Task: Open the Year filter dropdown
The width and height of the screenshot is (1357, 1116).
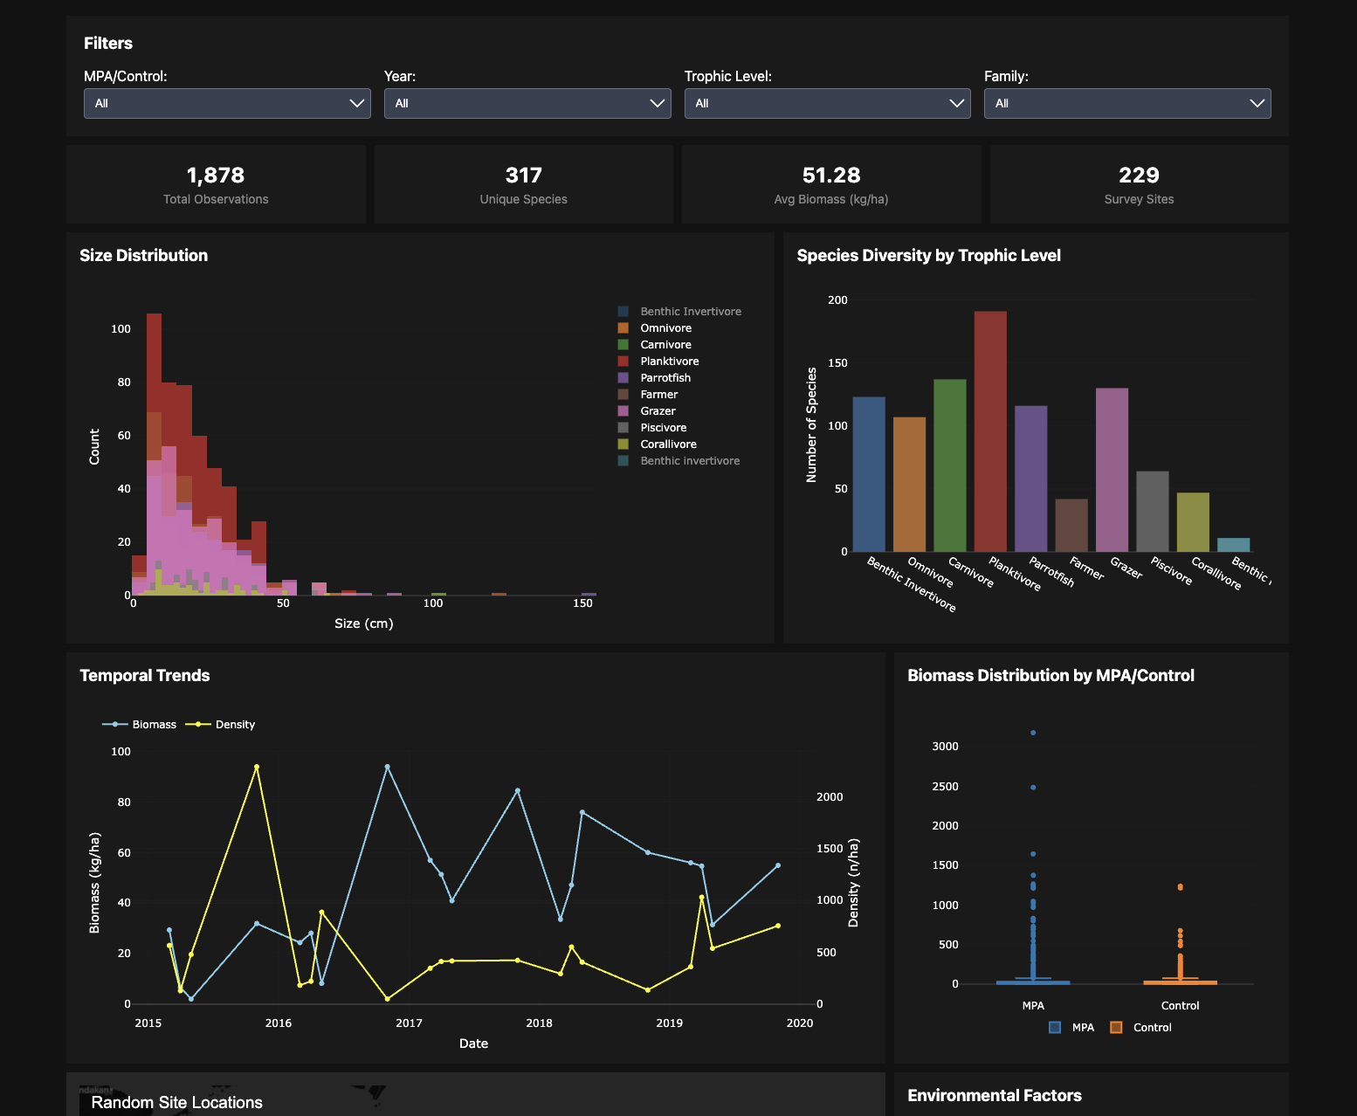Action: [x=527, y=103]
